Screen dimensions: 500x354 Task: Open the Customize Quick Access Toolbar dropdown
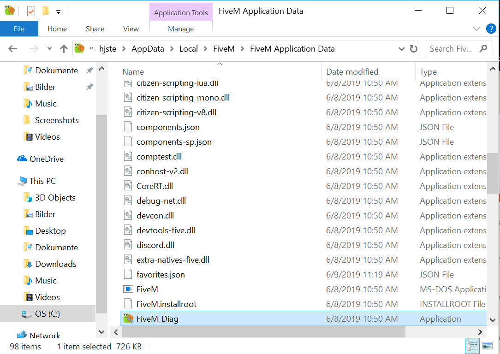tap(59, 12)
